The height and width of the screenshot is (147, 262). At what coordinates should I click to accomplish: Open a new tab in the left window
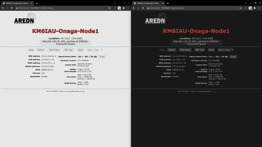coord(37,3)
